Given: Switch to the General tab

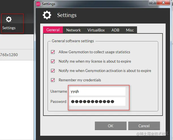Looking at the screenshot, I should (x=53, y=30).
